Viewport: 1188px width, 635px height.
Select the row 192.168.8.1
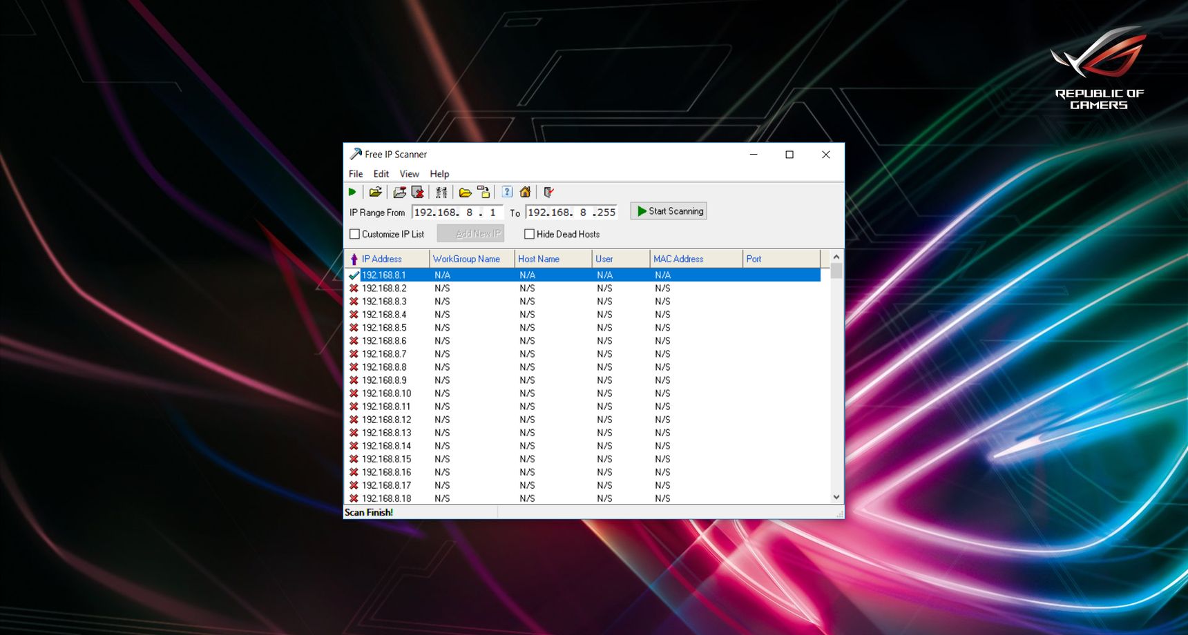point(583,275)
